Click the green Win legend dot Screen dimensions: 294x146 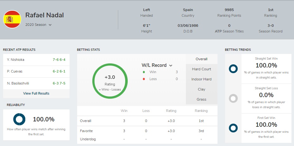144,72
